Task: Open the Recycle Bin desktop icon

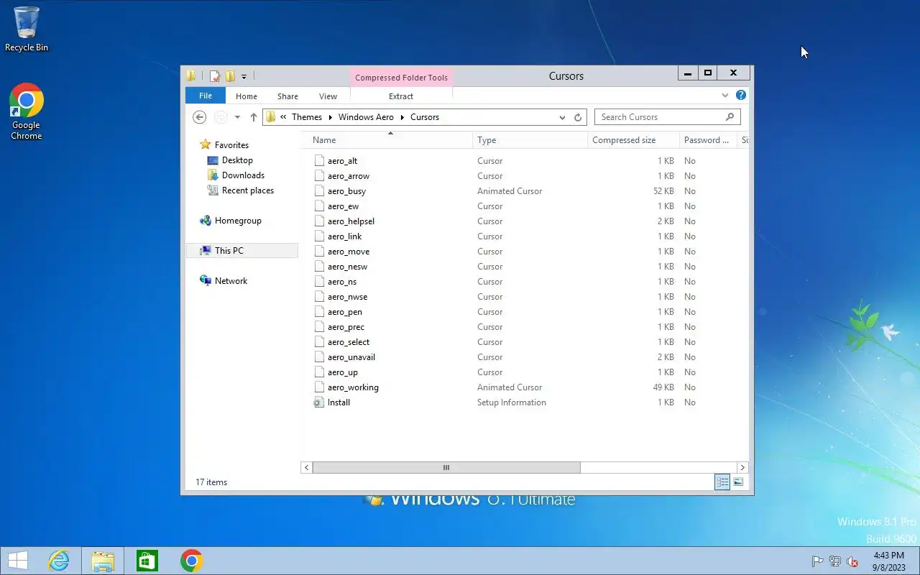Action: pyautogui.click(x=27, y=29)
